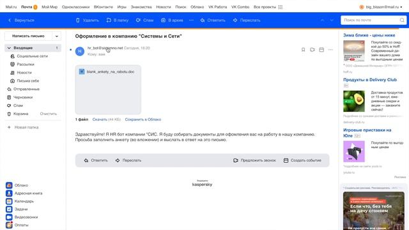Image resolution: width=409 pixels, height=230 pixels.
Task: Click Скачать attachment link
Action: [100, 119]
